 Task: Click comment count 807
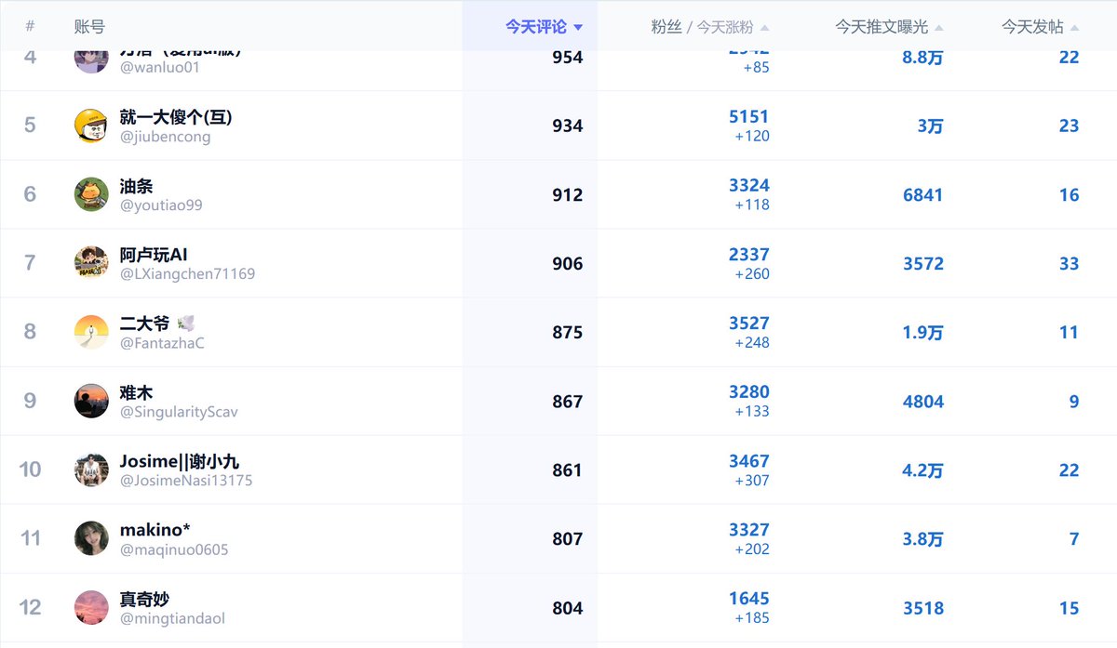(x=568, y=538)
